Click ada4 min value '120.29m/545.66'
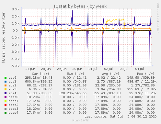This screenshot has height=124, width=161. tap(73, 93)
